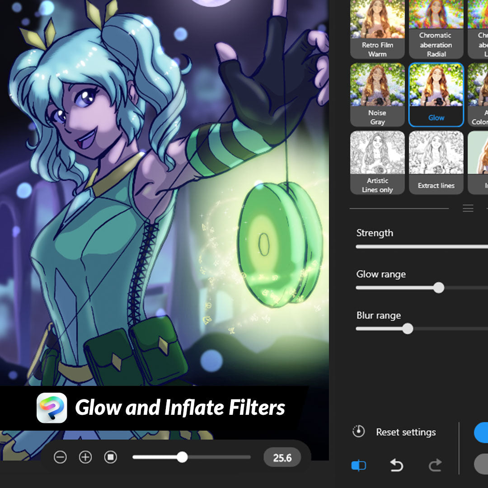
Task: Select the Chromatic aberration Radial filter
Action: pos(436,28)
